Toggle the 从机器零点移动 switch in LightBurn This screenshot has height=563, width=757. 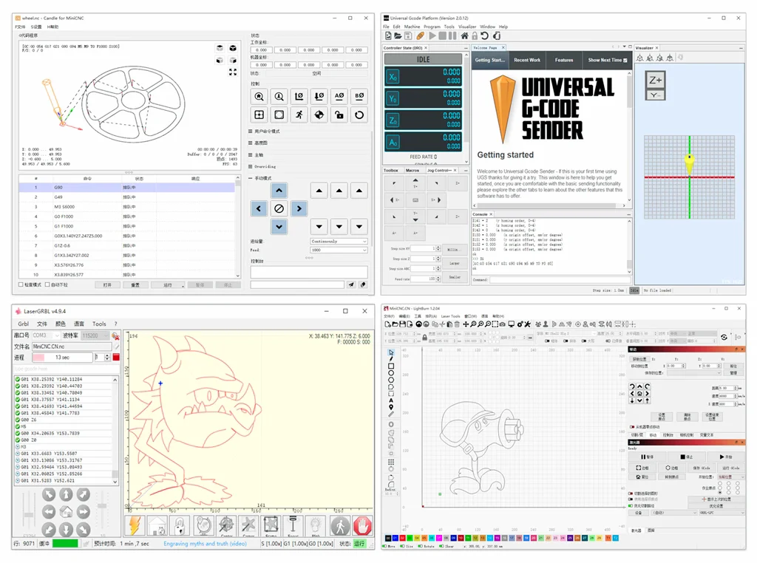632,427
